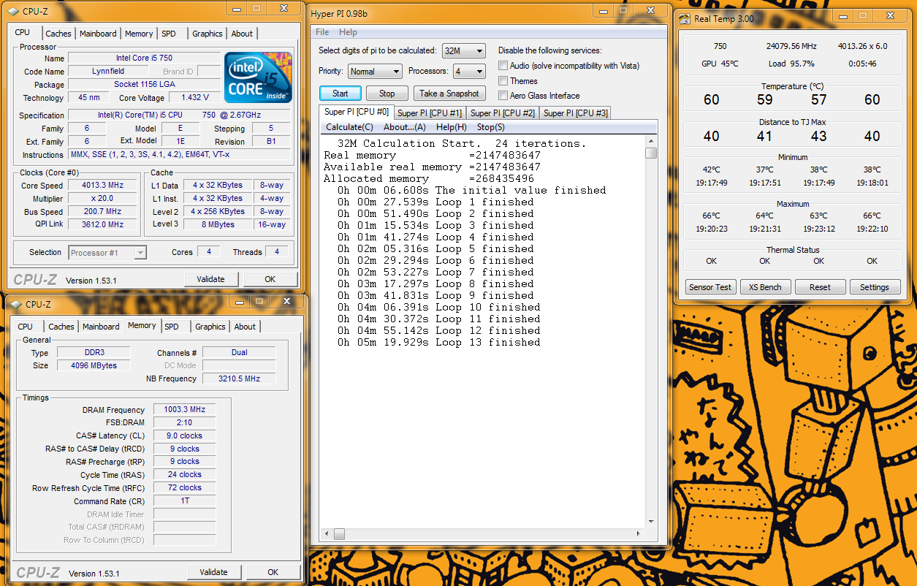The image size is (917, 586).
Task: Click the scroll down arrow in Super PI log
Action: (651, 522)
